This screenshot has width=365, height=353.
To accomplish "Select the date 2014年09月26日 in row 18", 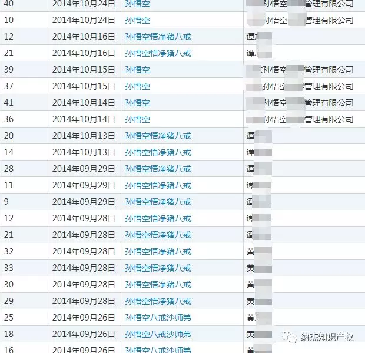I will 84,334.
